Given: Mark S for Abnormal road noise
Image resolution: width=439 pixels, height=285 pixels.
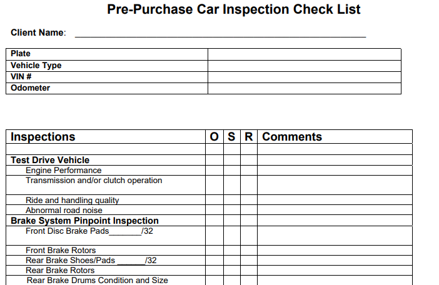Looking at the screenshot, I should (x=232, y=210).
